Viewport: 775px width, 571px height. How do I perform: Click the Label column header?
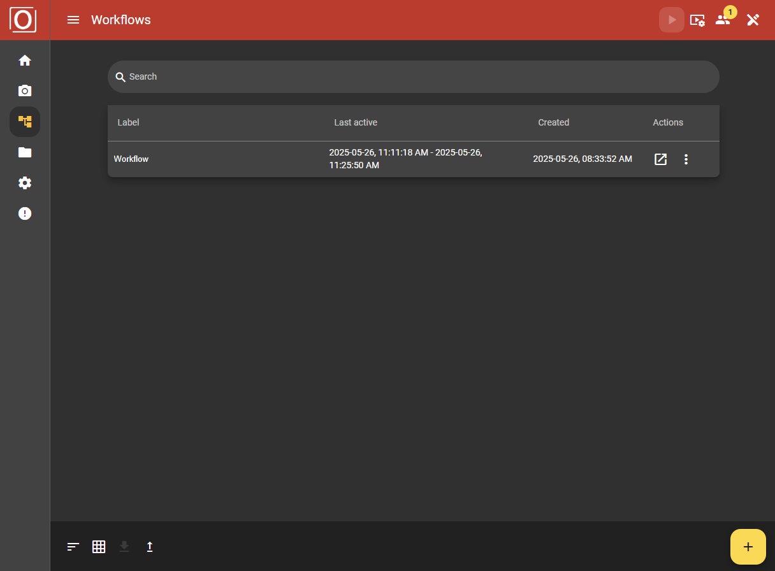pyautogui.click(x=128, y=122)
